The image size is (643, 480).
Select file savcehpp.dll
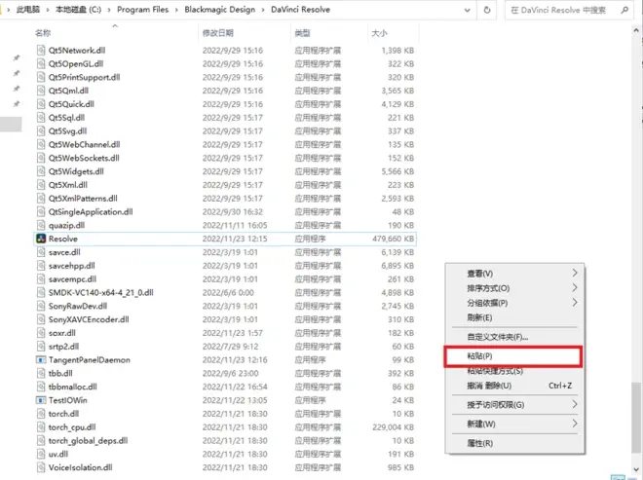tap(72, 266)
